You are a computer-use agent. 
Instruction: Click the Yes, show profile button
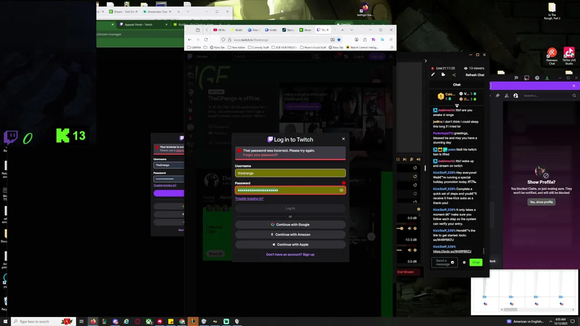(x=541, y=202)
